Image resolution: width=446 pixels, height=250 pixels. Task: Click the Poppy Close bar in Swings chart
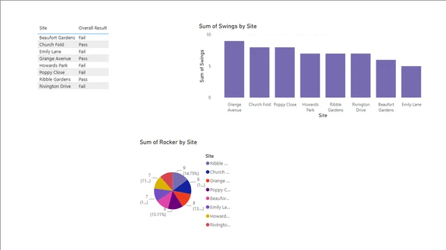point(285,72)
